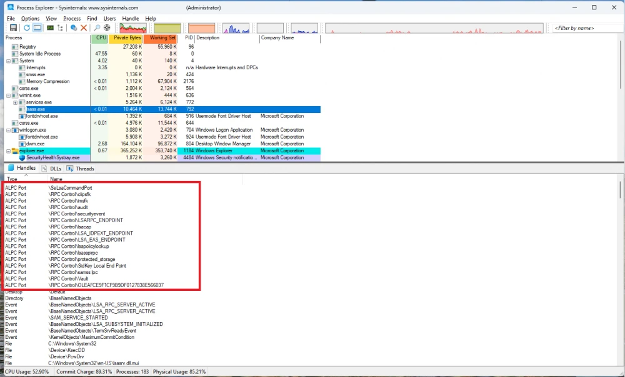Save the process list (floppy disk icon)
This screenshot has height=377, width=625.
click(13, 27)
